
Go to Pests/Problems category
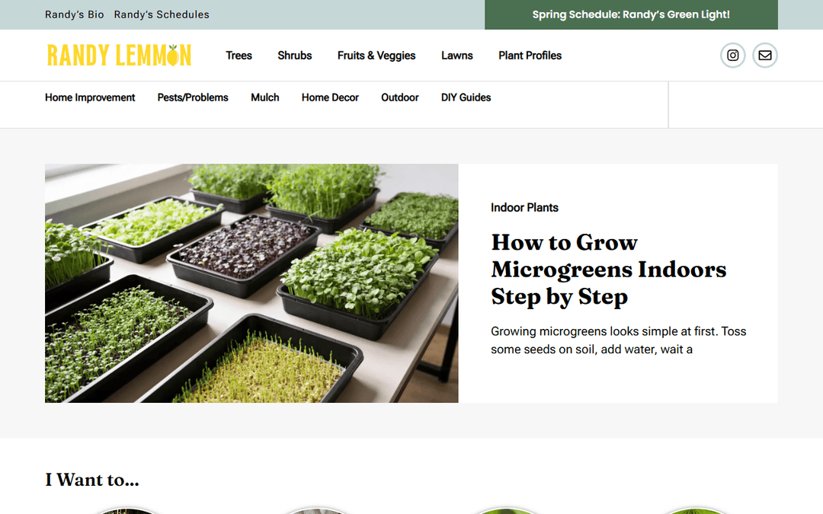[x=193, y=97]
